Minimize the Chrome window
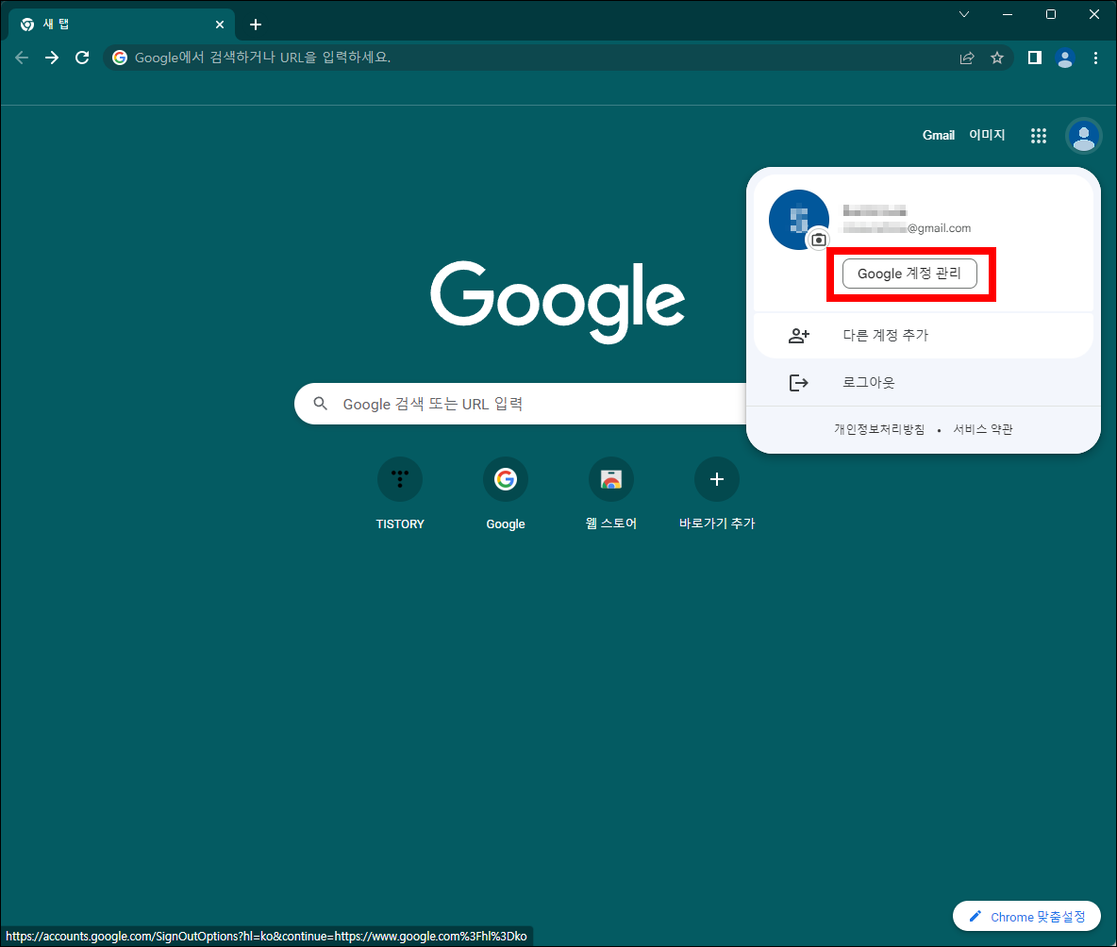The height and width of the screenshot is (947, 1117). coord(1008,14)
